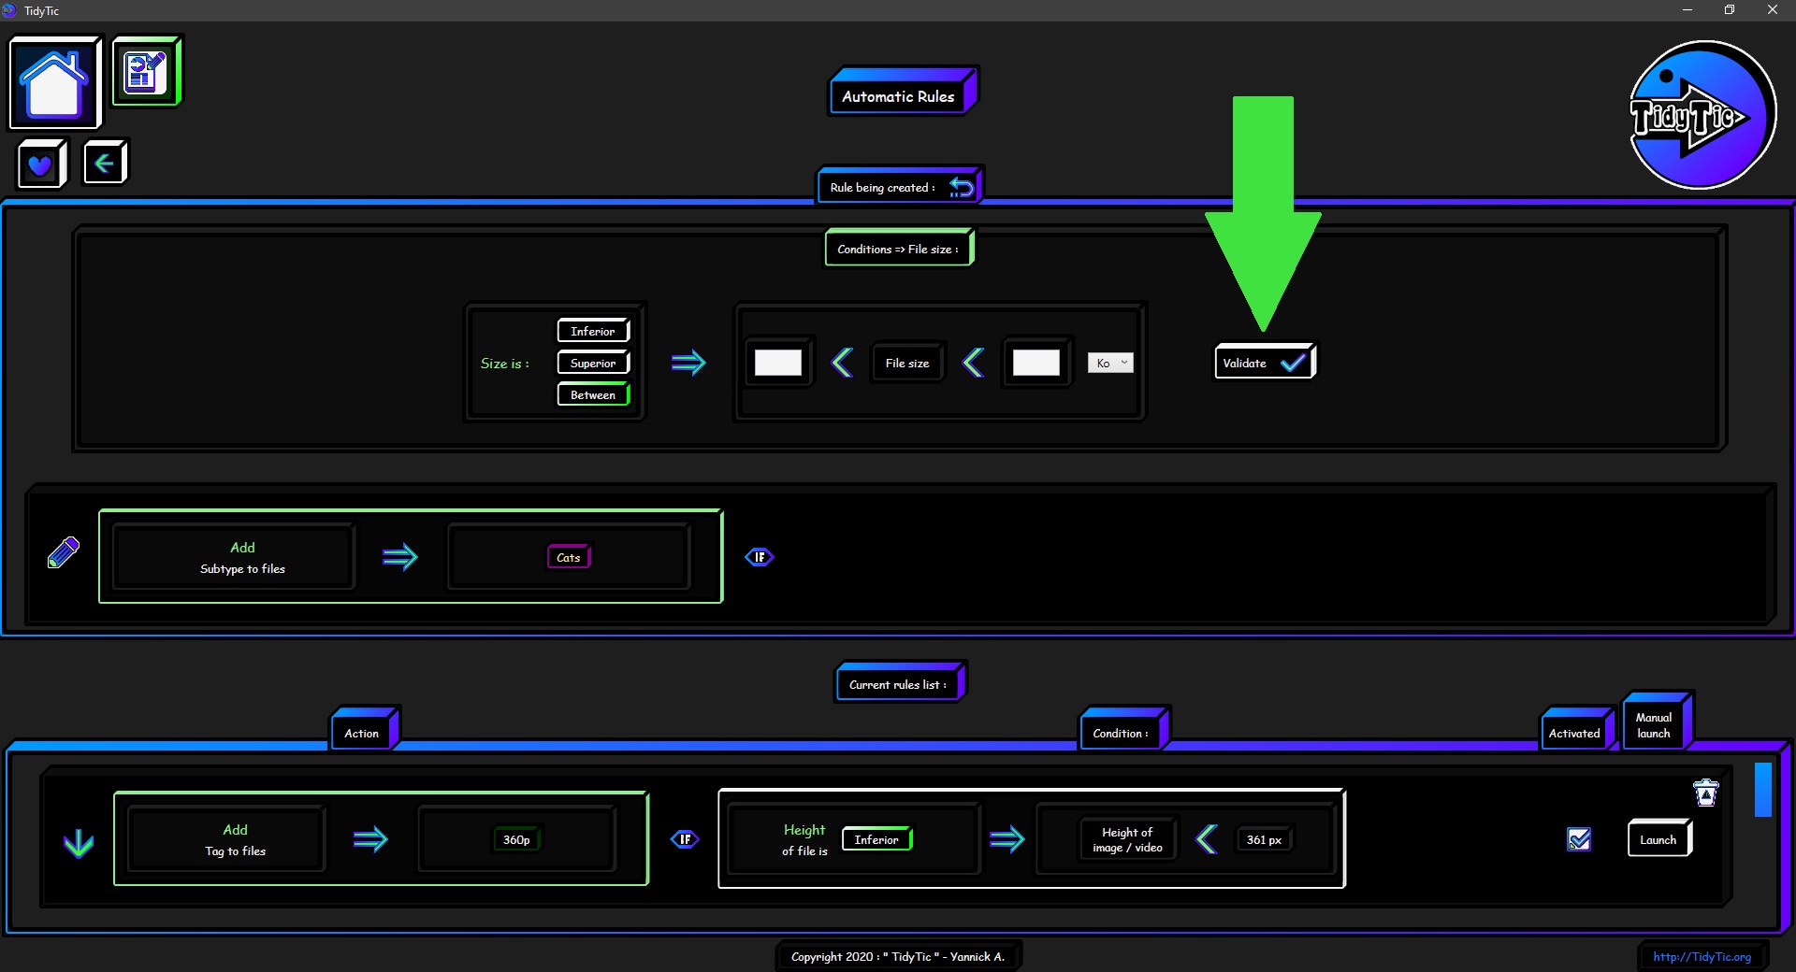Select the Inferior size option
This screenshot has height=972, width=1796.
(x=593, y=331)
